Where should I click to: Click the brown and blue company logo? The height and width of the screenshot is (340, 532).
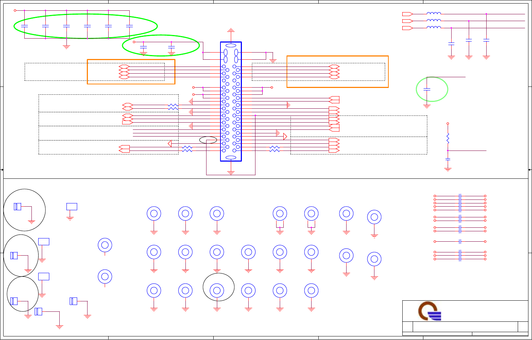[x=430, y=311]
